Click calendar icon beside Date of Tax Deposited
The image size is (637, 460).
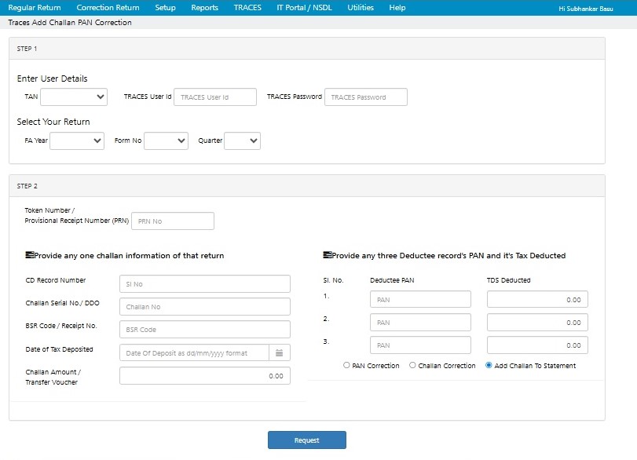click(280, 352)
